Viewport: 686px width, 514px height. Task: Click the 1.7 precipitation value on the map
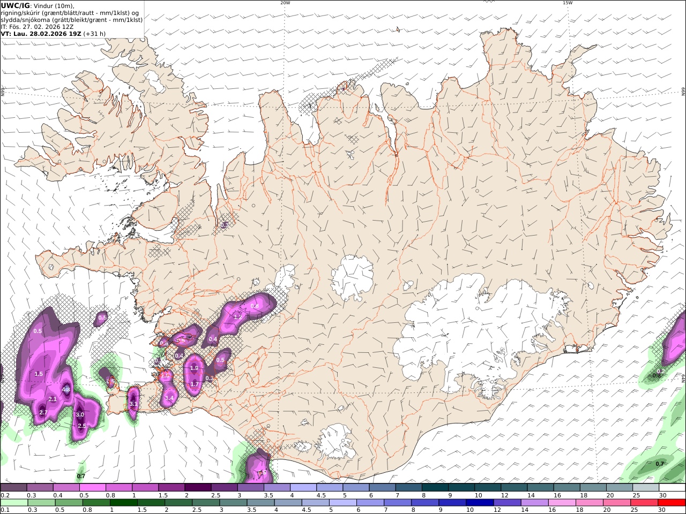click(x=195, y=384)
